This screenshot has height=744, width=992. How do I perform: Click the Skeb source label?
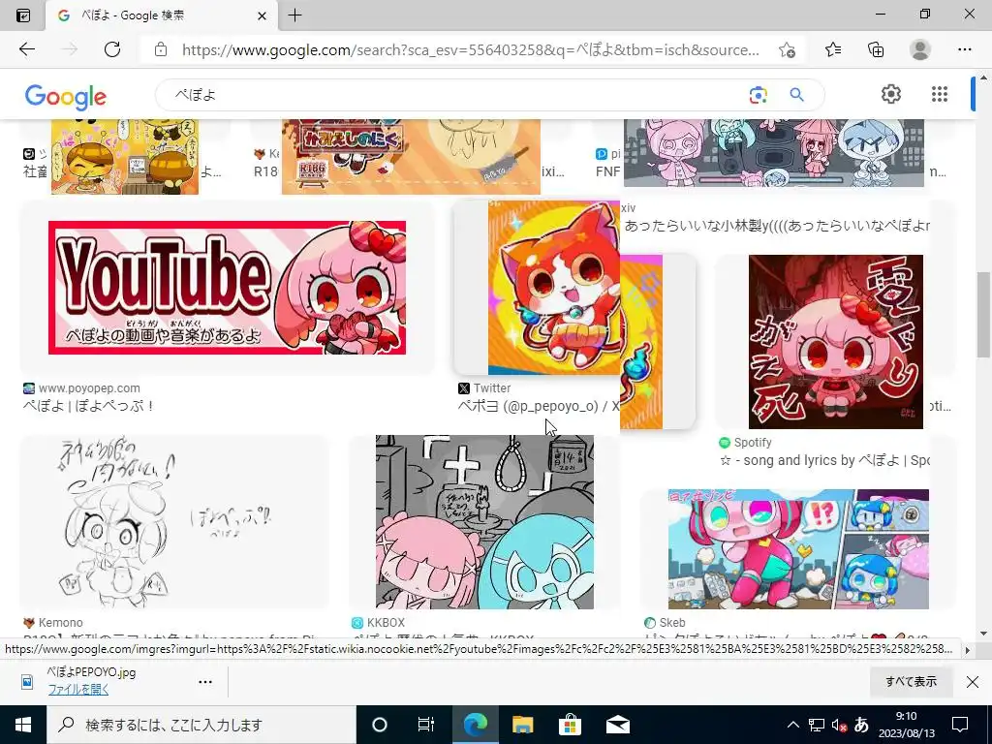[x=672, y=623]
